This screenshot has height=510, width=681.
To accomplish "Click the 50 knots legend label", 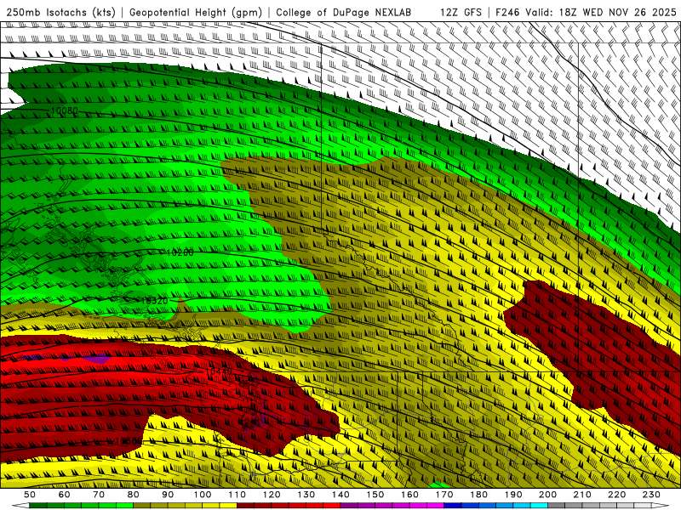I will click(30, 495).
